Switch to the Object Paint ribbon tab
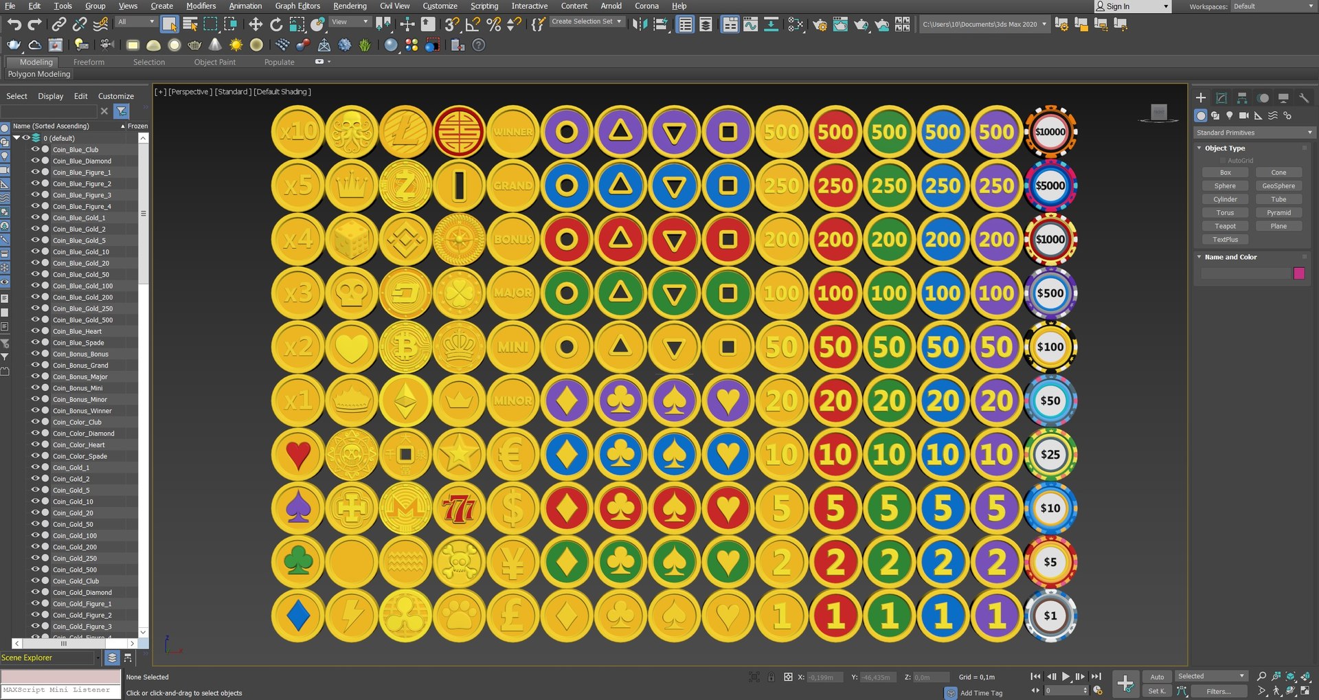The height and width of the screenshot is (700, 1319). (x=214, y=62)
